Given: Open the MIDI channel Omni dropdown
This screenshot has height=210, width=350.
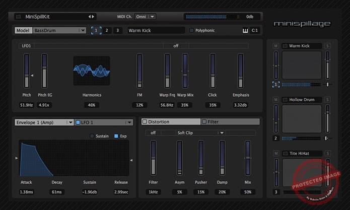Looking at the screenshot, I should point(146,17).
